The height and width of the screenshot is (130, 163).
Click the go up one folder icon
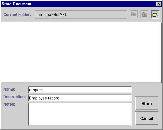134,14
